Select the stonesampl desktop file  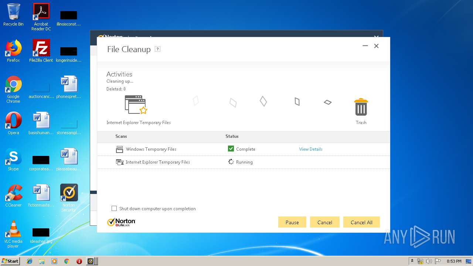tap(69, 126)
